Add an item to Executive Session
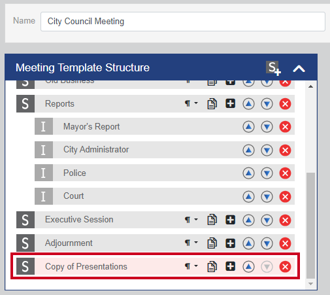 (230, 220)
